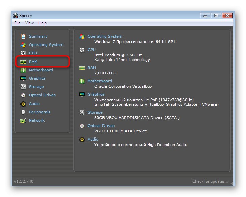Screen dimensions: 246x197
Task: Select Operating System in the sidebar
Action: 46,45
